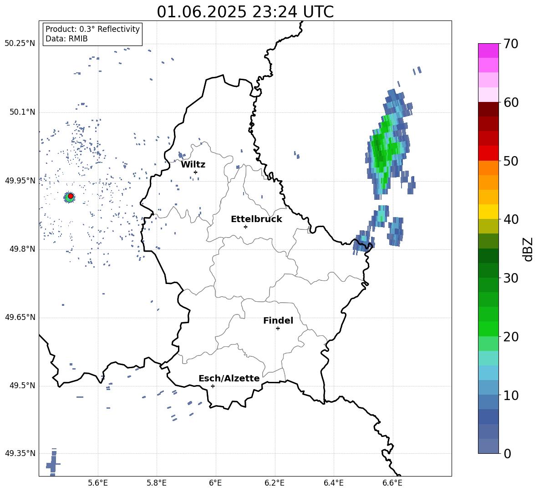Image resolution: width=539 pixels, height=492 pixels.
Task: Click the yellow colorbar swatch above 40
Action: 488,212
